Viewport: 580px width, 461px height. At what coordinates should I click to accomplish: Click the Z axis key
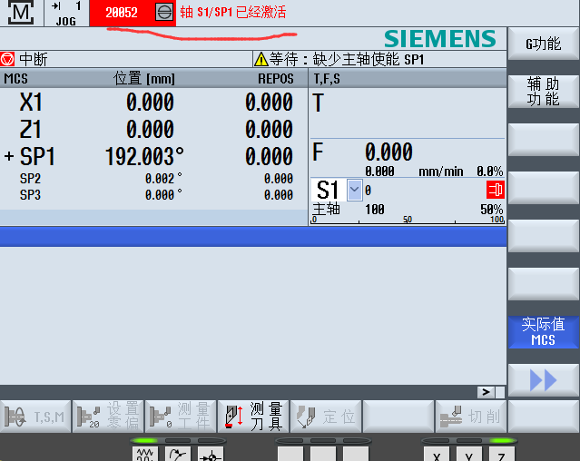click(502, 455)
